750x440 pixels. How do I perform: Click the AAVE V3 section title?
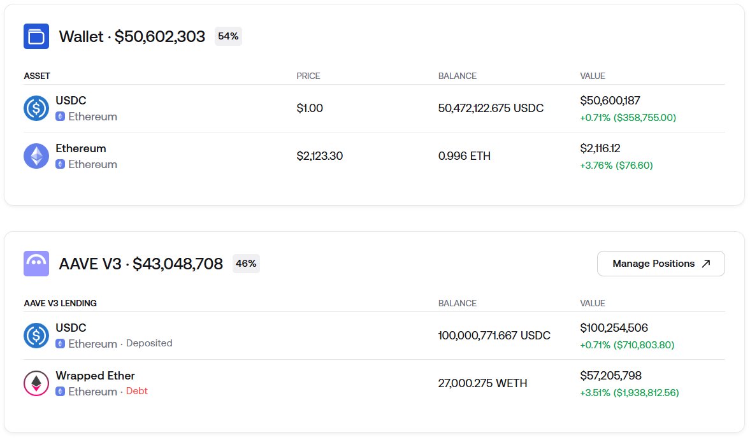(140, 264)
